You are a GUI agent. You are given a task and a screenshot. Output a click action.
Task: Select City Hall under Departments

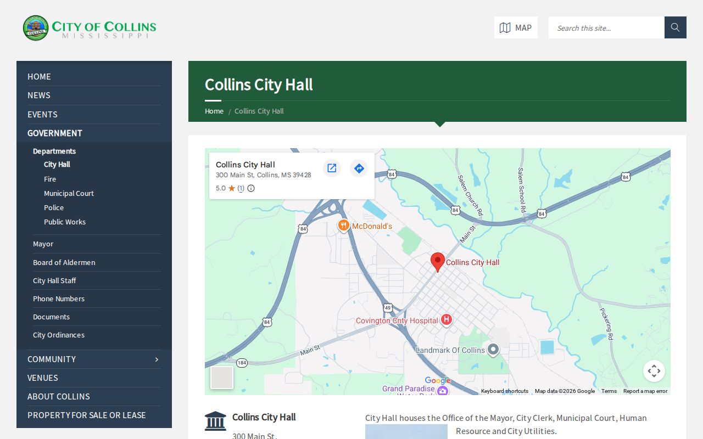[x=57, y=165]
